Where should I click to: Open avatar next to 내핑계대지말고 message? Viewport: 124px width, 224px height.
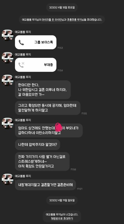7,179
